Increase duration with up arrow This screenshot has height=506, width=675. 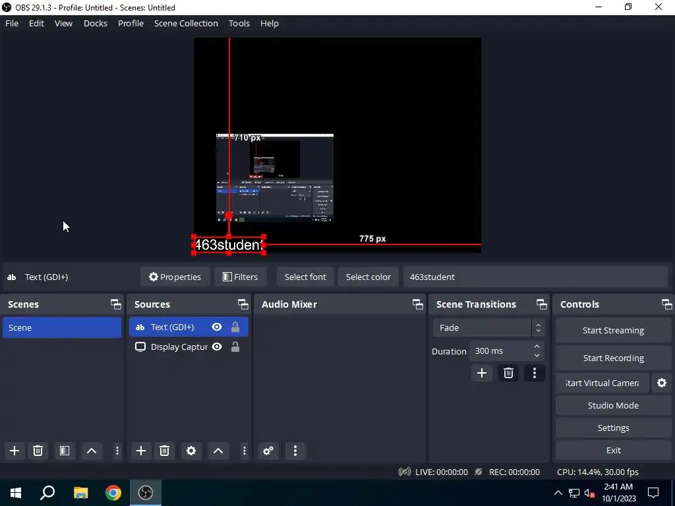[x=537, y=347]
